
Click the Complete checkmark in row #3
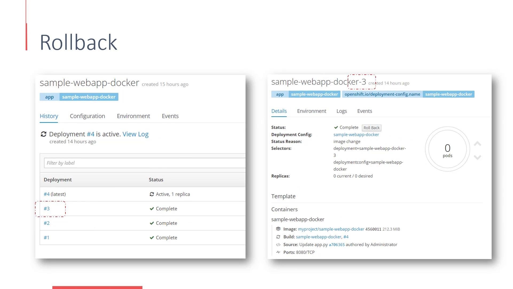click(152, 209)
